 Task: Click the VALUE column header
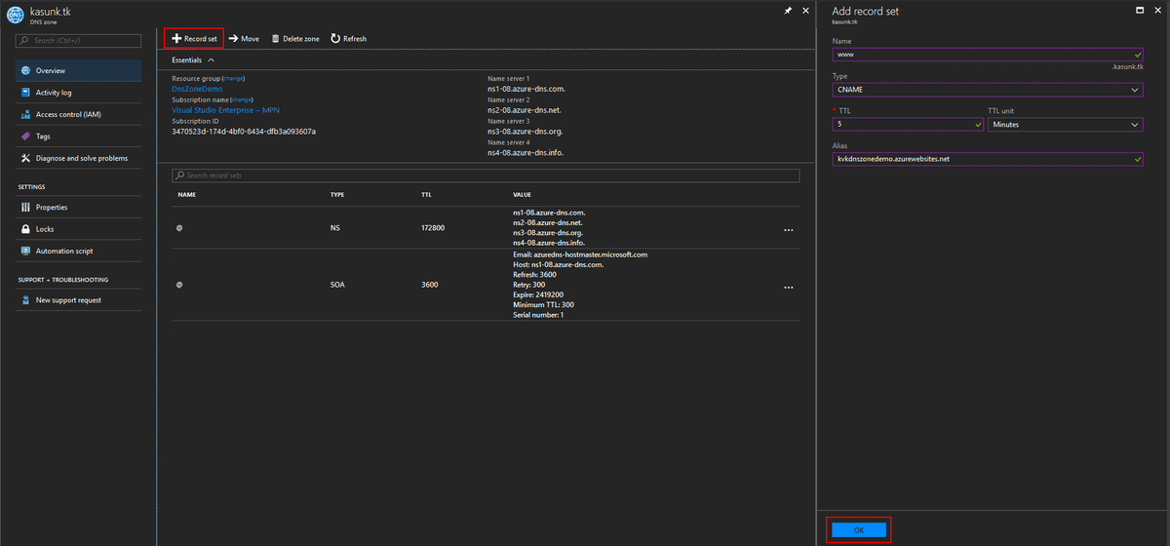click(x=524, y=195)
